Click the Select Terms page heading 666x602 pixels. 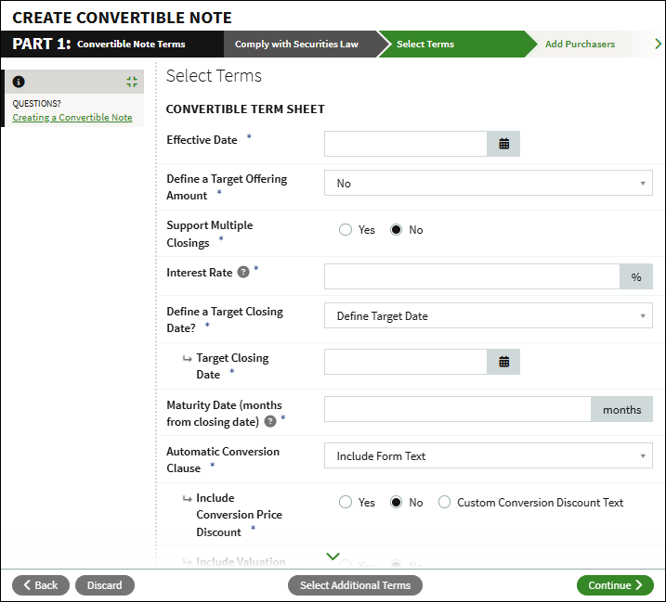(x=214, y=76)
